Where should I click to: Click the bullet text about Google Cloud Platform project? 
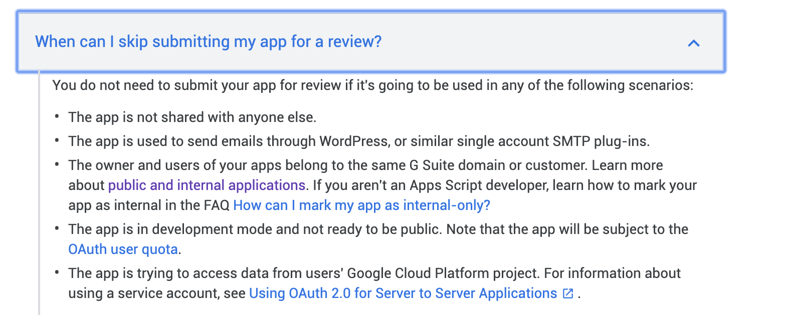coord(375,283)
